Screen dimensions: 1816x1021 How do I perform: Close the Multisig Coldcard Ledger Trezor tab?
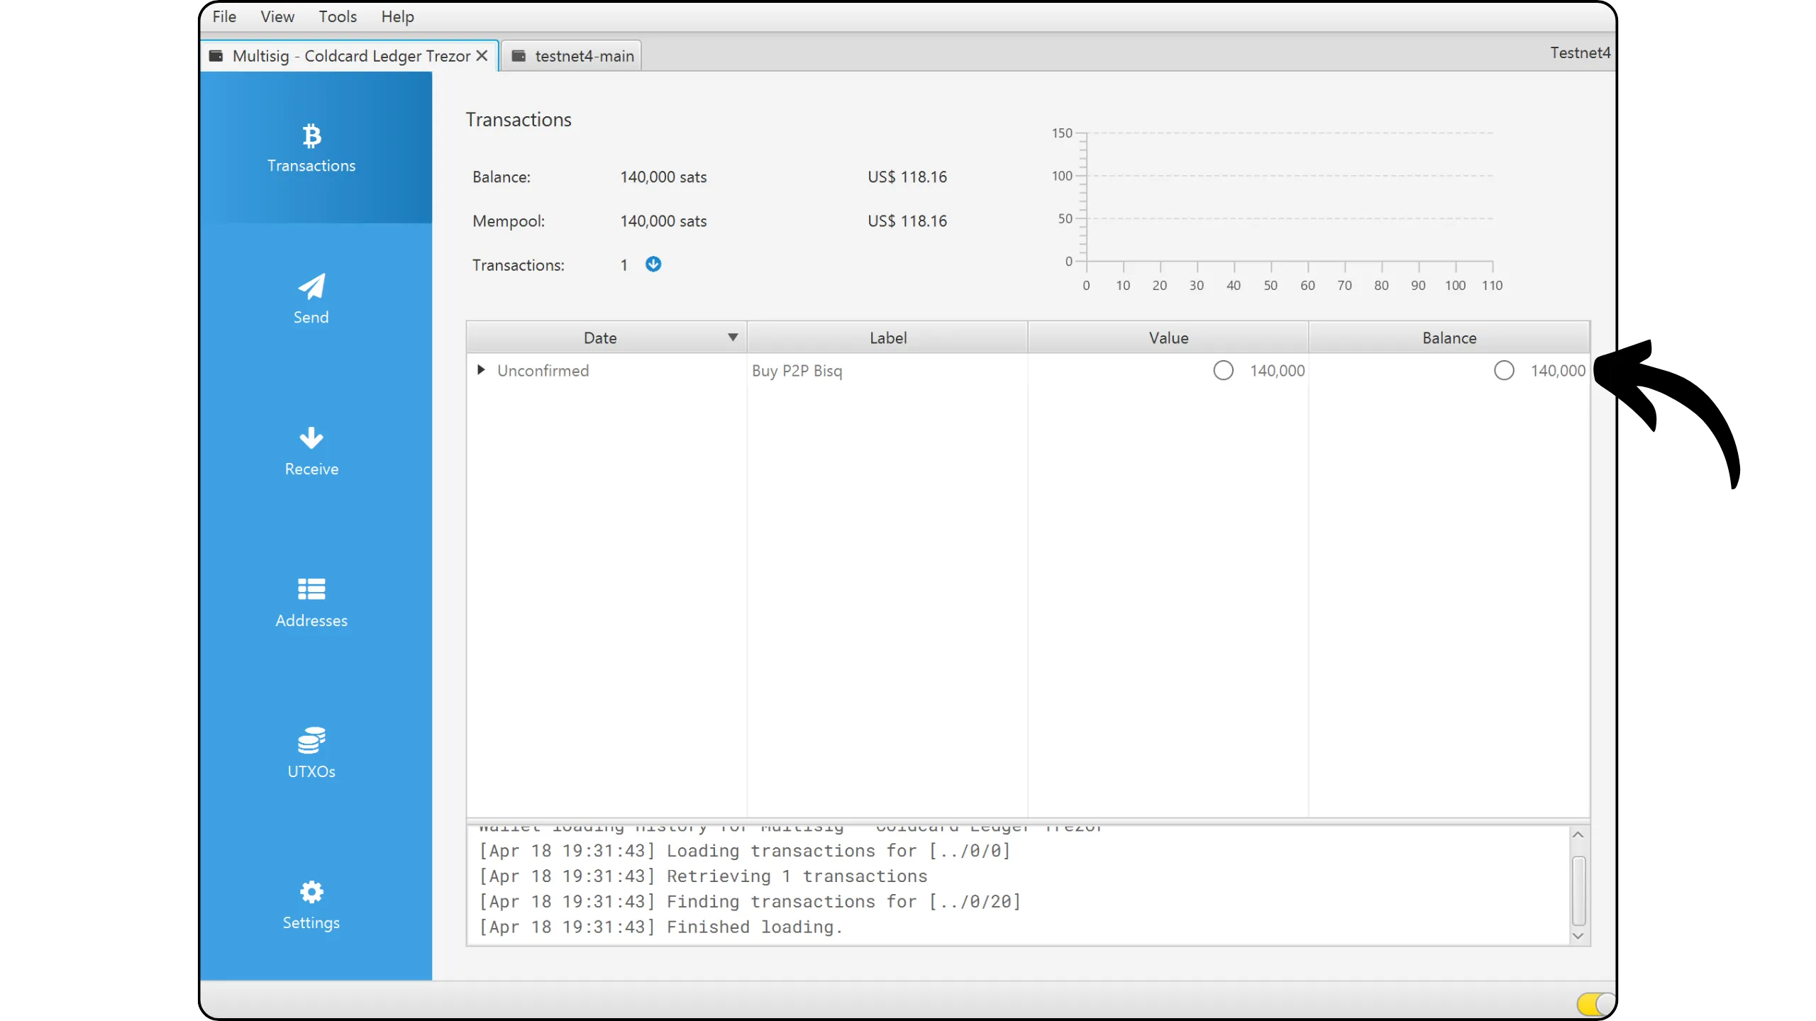482,56
